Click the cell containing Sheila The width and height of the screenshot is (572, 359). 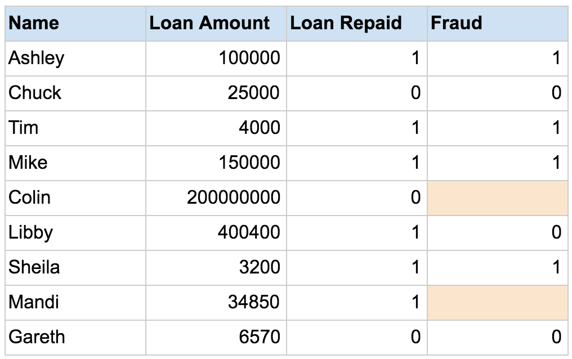tap(75, 267)
